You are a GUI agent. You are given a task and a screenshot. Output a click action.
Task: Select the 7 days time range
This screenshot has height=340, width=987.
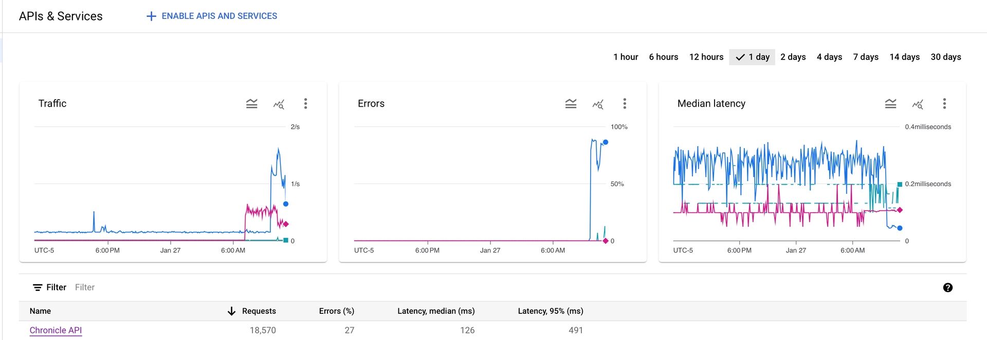(x=866, y=57)
